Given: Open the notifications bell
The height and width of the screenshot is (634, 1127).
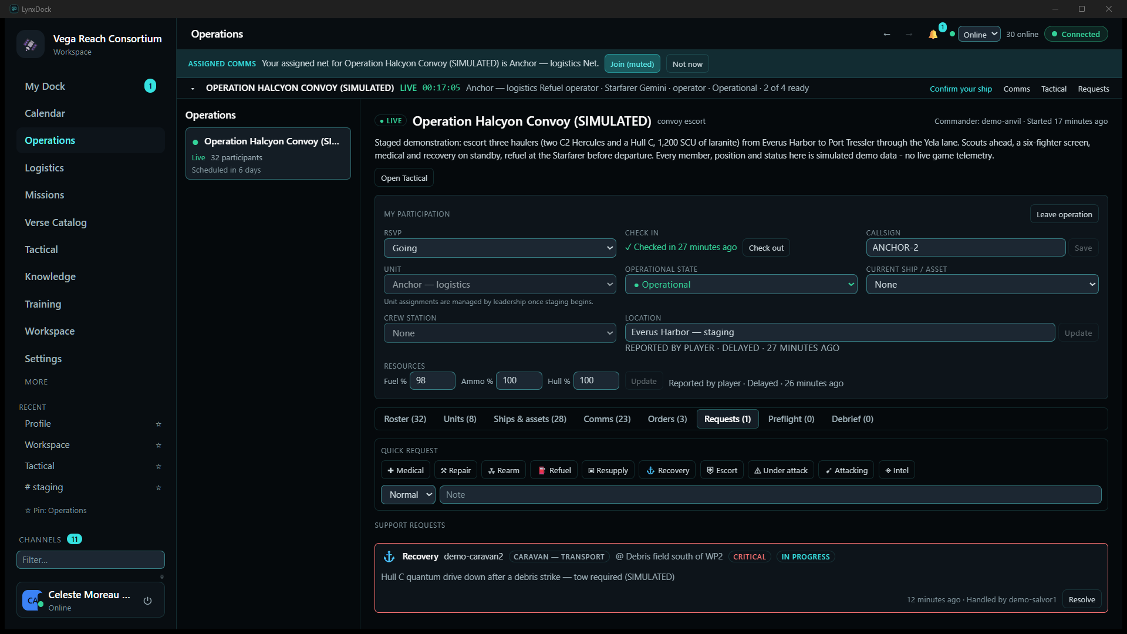Looking at the screenshot, I should [933, 34].
